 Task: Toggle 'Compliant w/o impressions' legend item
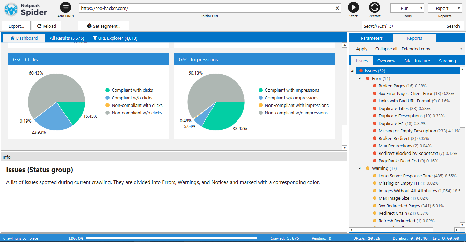point(292,98)
